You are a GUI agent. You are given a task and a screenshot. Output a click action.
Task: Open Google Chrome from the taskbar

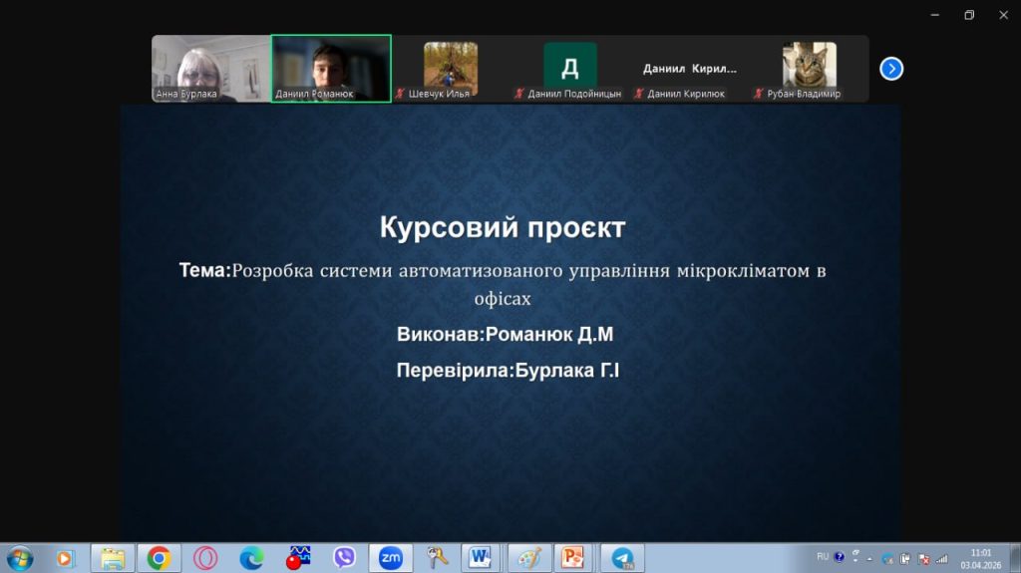point(159,558)
